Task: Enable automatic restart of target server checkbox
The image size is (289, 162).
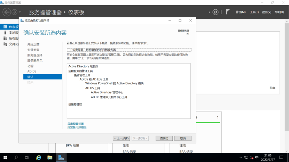Action: (69, 50)
